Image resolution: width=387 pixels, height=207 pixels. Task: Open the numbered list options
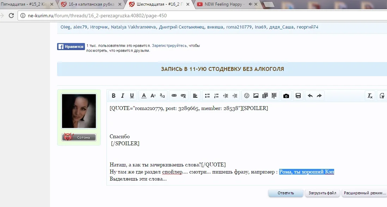click(x=216, y=95)
